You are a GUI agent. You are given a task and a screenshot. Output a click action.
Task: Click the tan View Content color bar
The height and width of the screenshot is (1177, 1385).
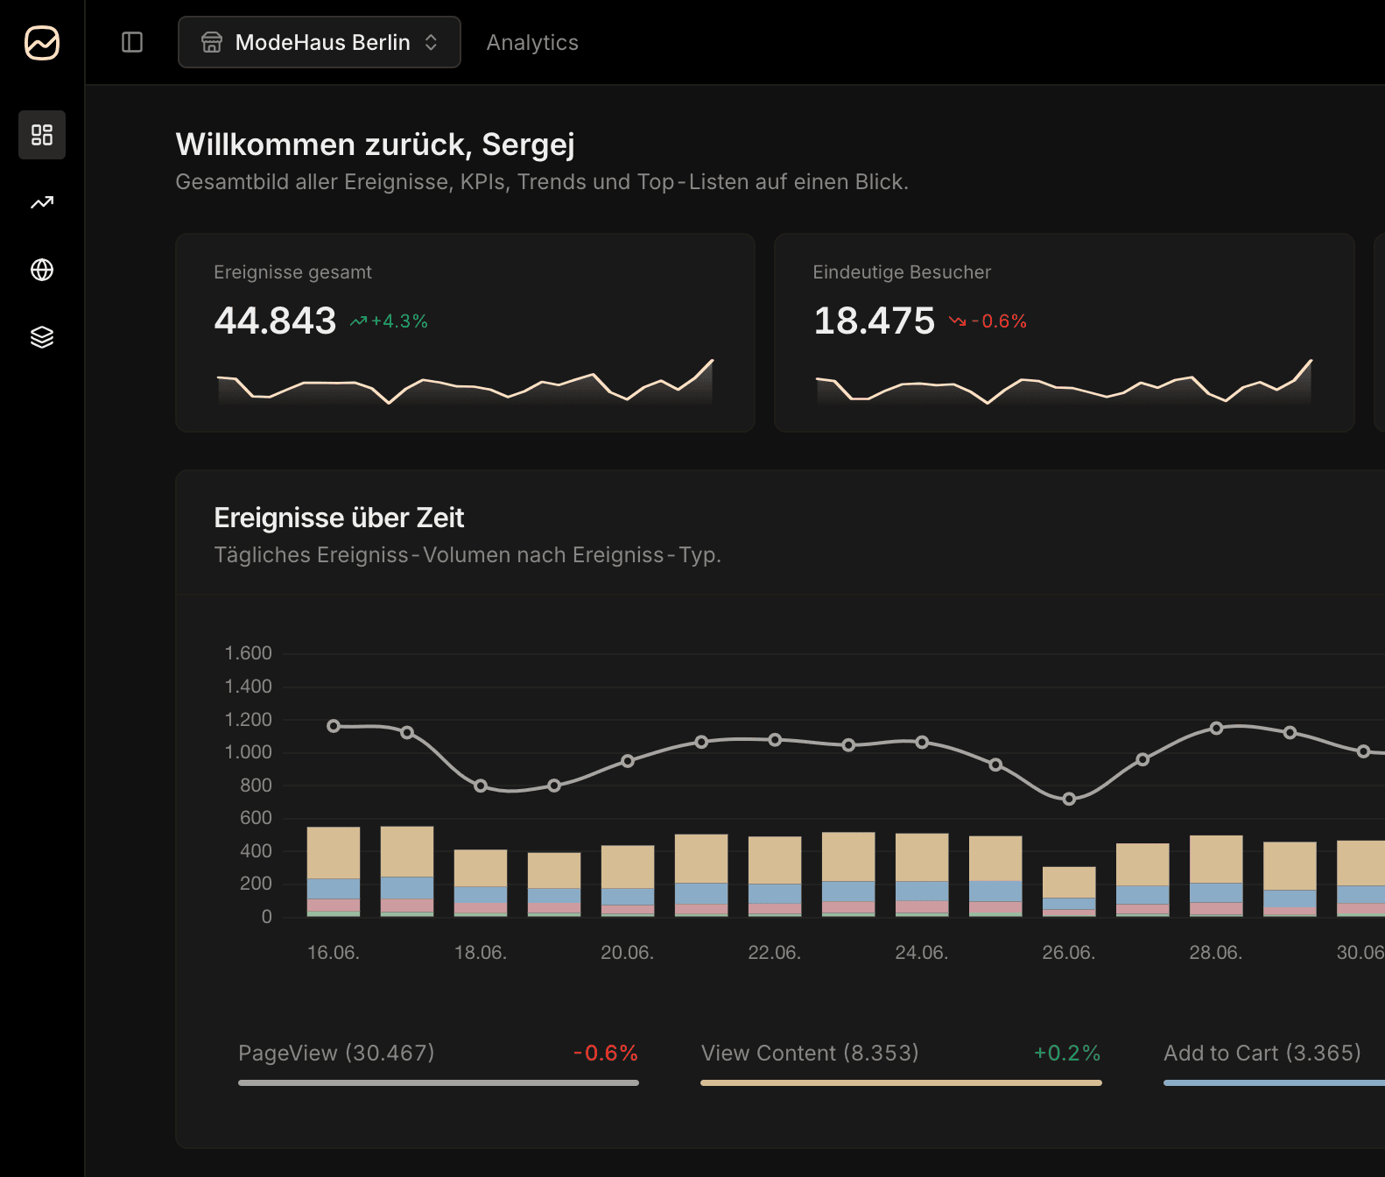901,1083
